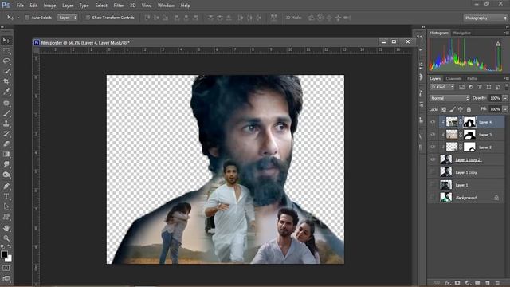
Task: Click the Opacity value field
Action: [495, 98]
